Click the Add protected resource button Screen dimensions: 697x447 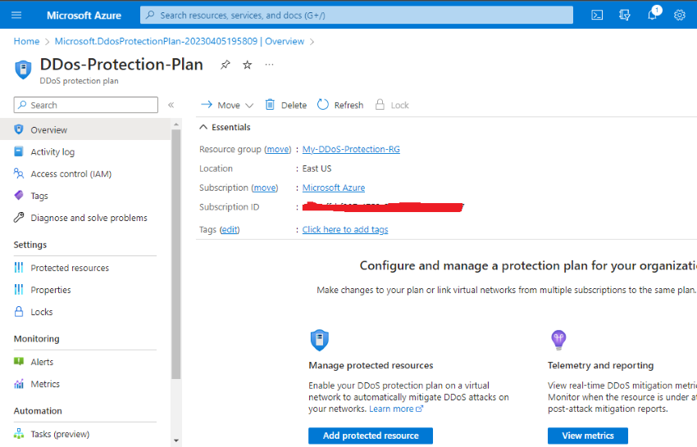click(x=371, y=436)
